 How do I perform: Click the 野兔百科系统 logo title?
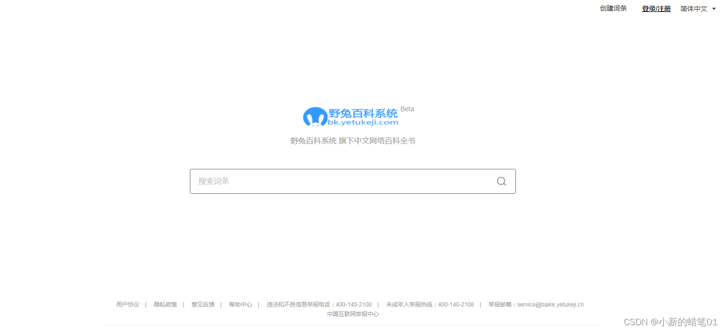363,113
